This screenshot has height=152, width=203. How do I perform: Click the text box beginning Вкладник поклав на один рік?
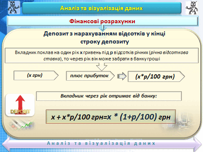coord(101,55)
